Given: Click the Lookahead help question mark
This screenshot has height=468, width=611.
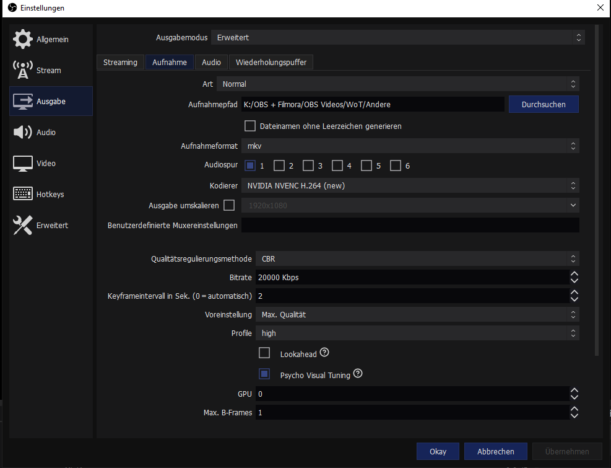Looking at the screenshot, I should pyautogui.click(x=324, y=352).
